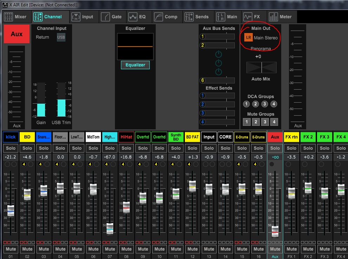Toggle Mute Group 4
This screenshot has height=259, width=348.
tap(274, 122)
